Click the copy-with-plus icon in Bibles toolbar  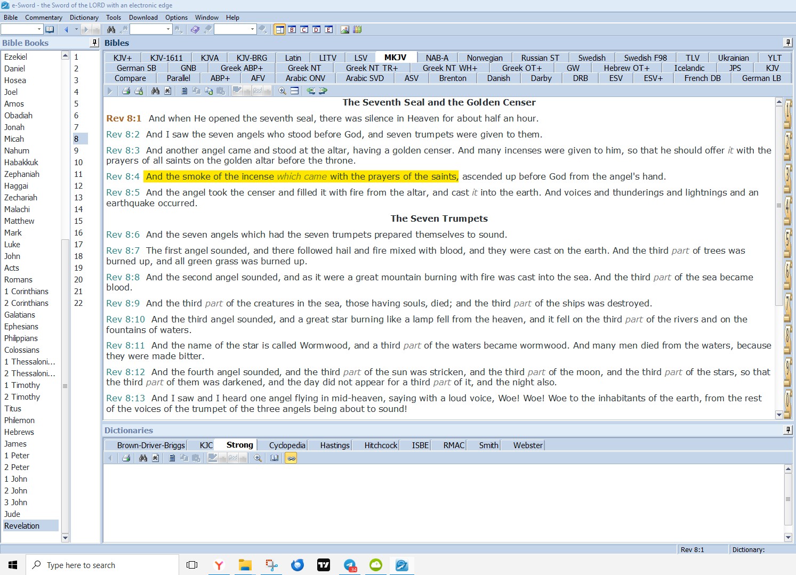209,91
